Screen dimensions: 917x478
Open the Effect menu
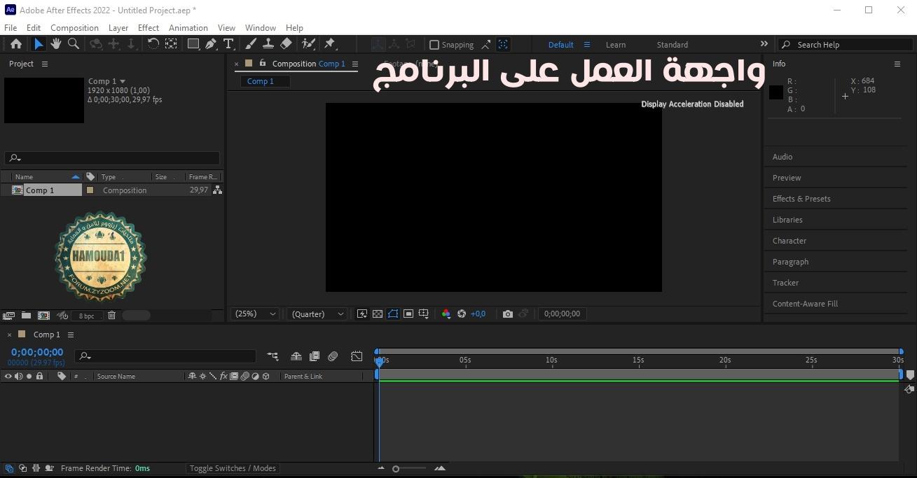[x=149, y=27]
